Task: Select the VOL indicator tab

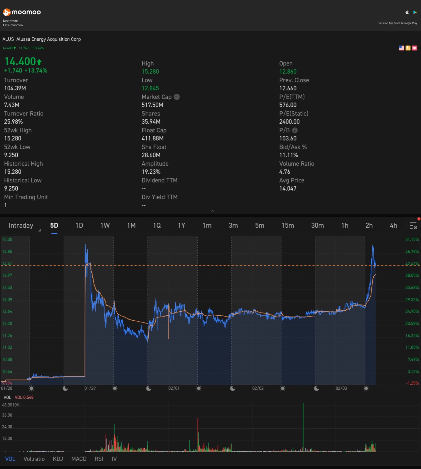Action: tap(10, 459)
